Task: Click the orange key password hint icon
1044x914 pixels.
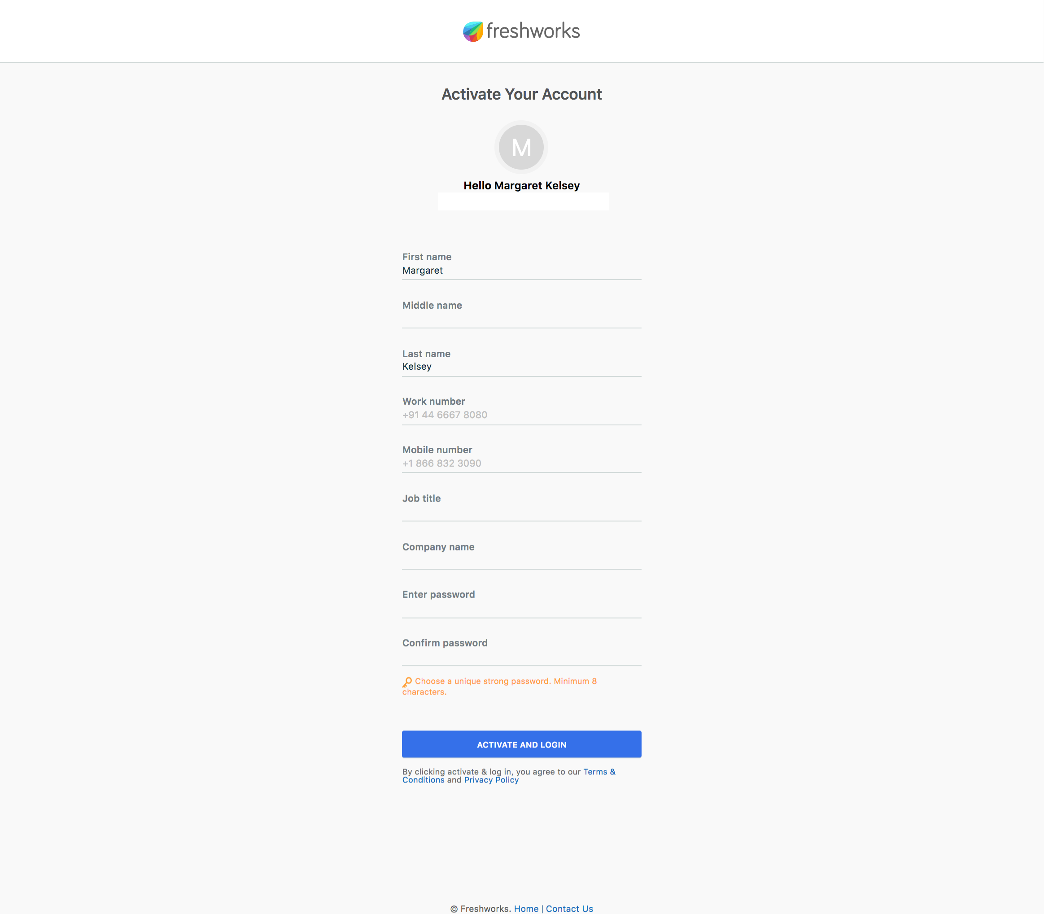Action: [x=407, y=682]
